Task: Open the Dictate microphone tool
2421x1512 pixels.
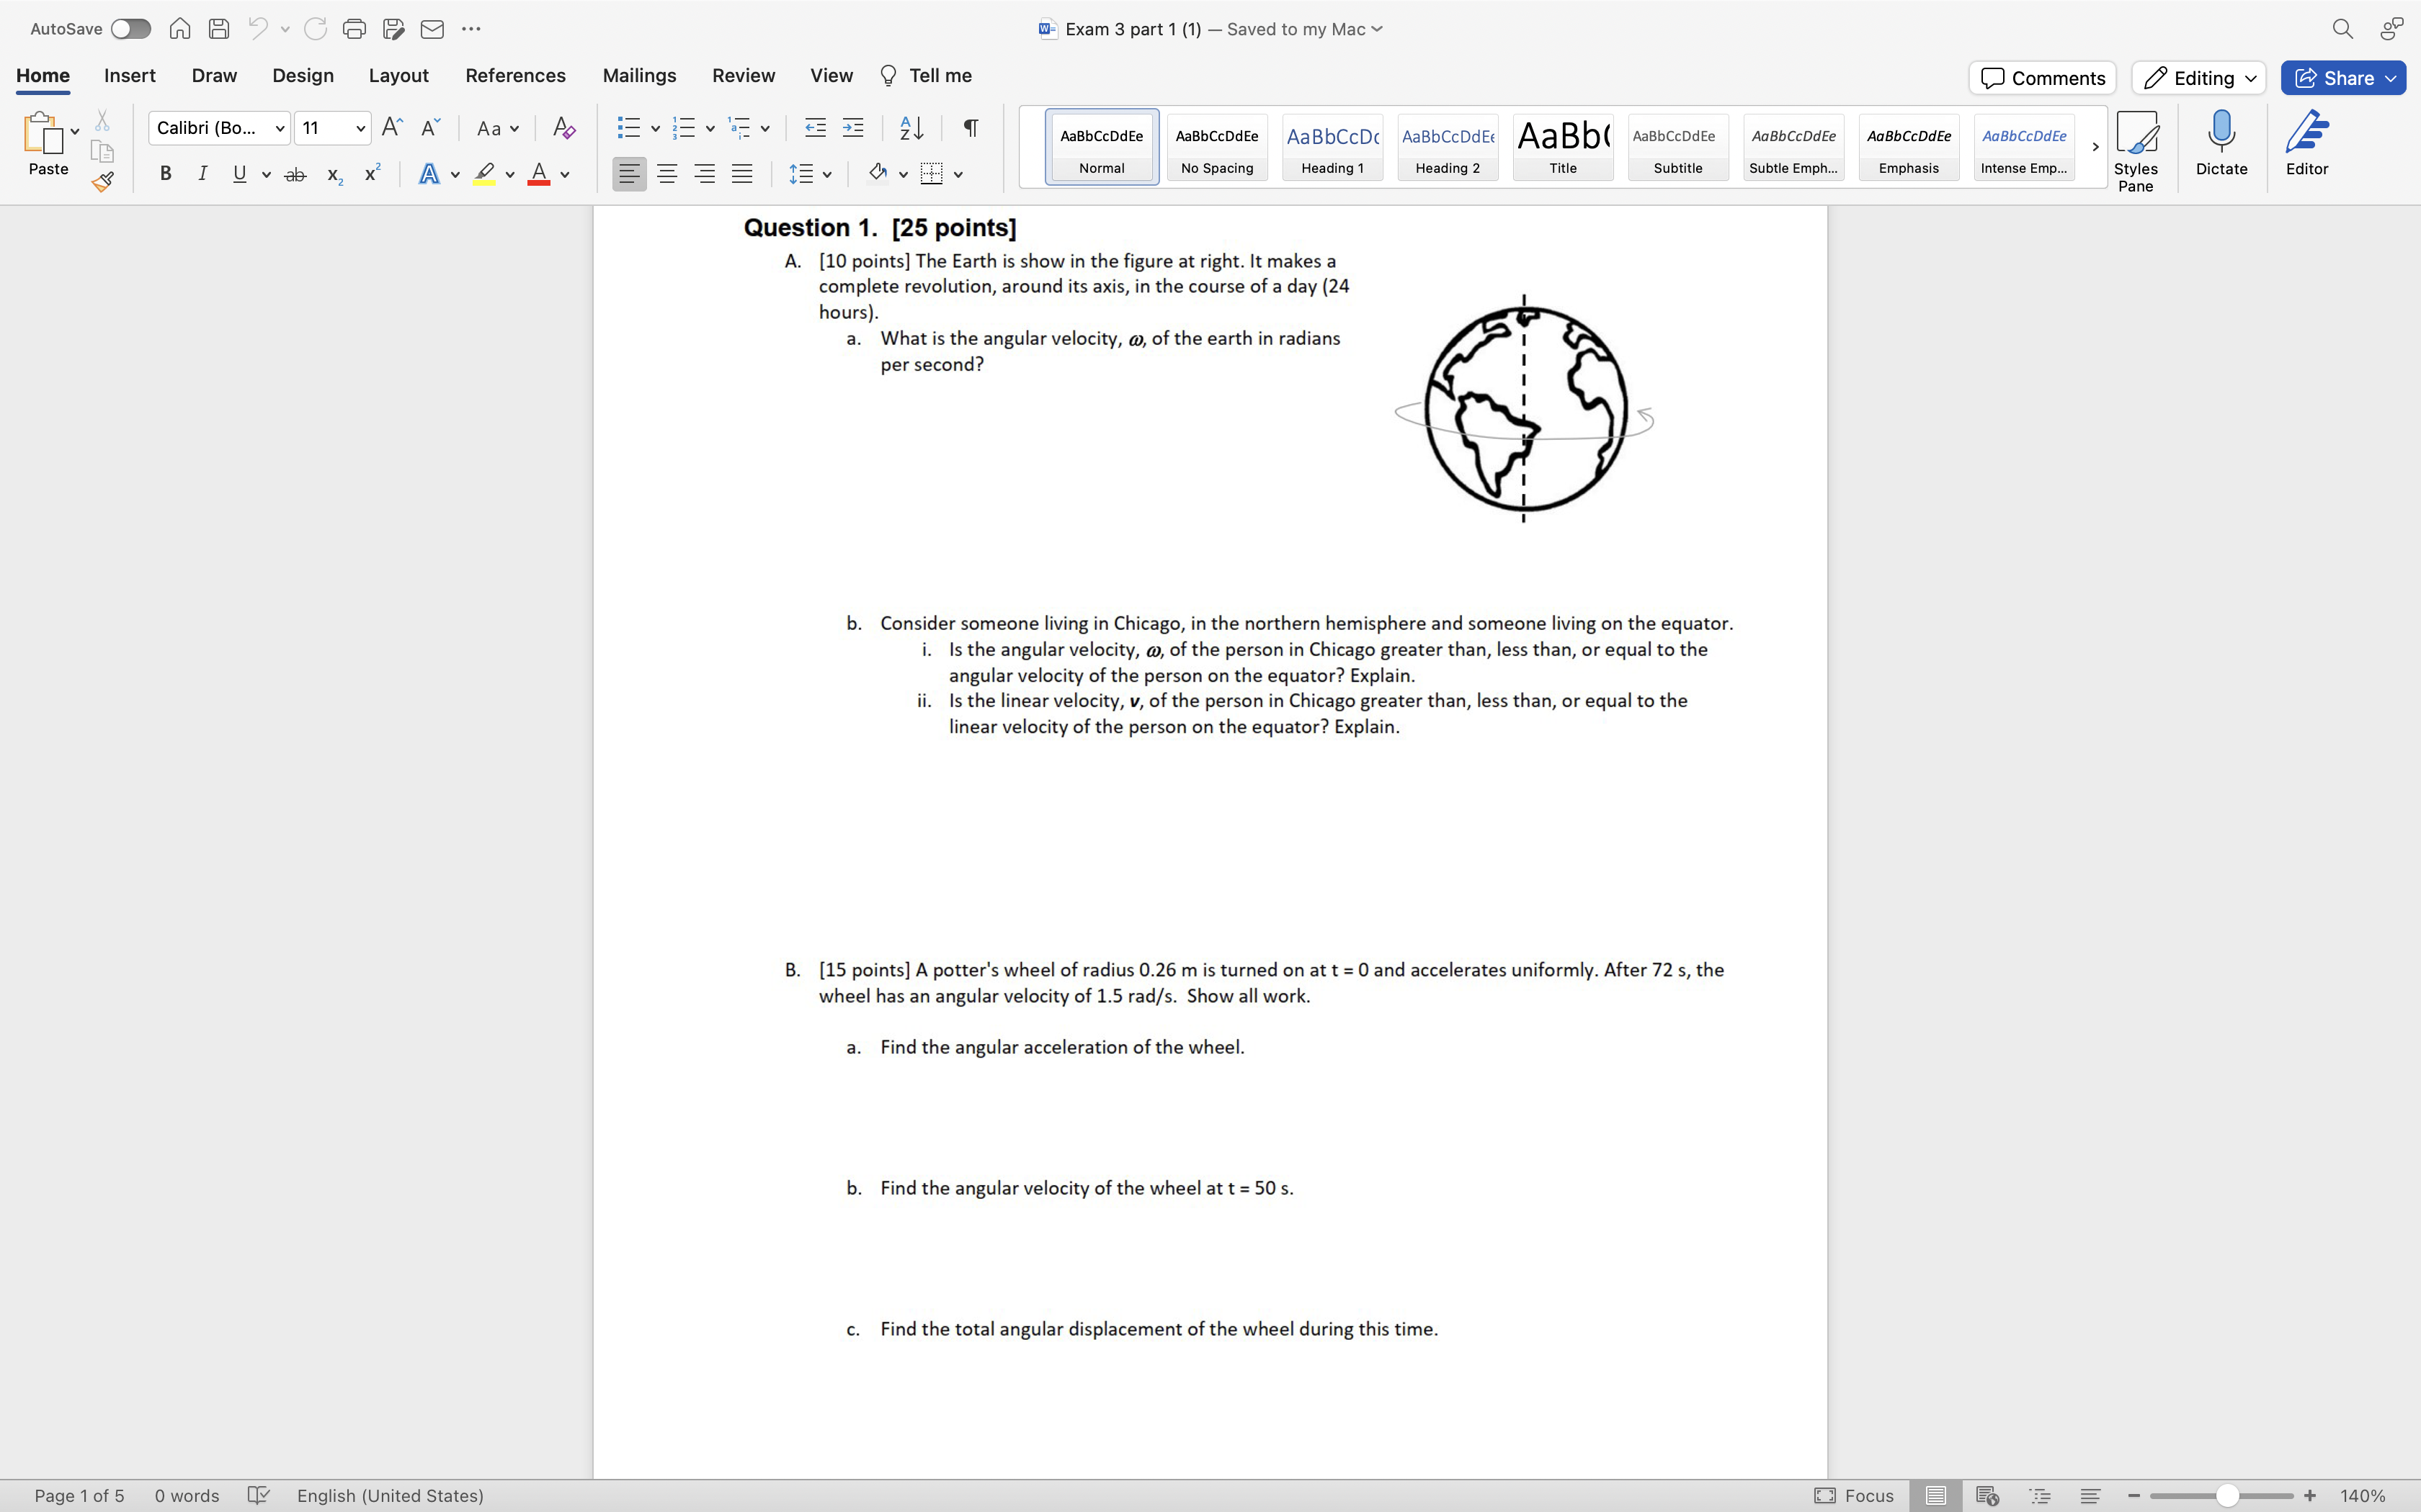Action: (x=2221, y=143)
